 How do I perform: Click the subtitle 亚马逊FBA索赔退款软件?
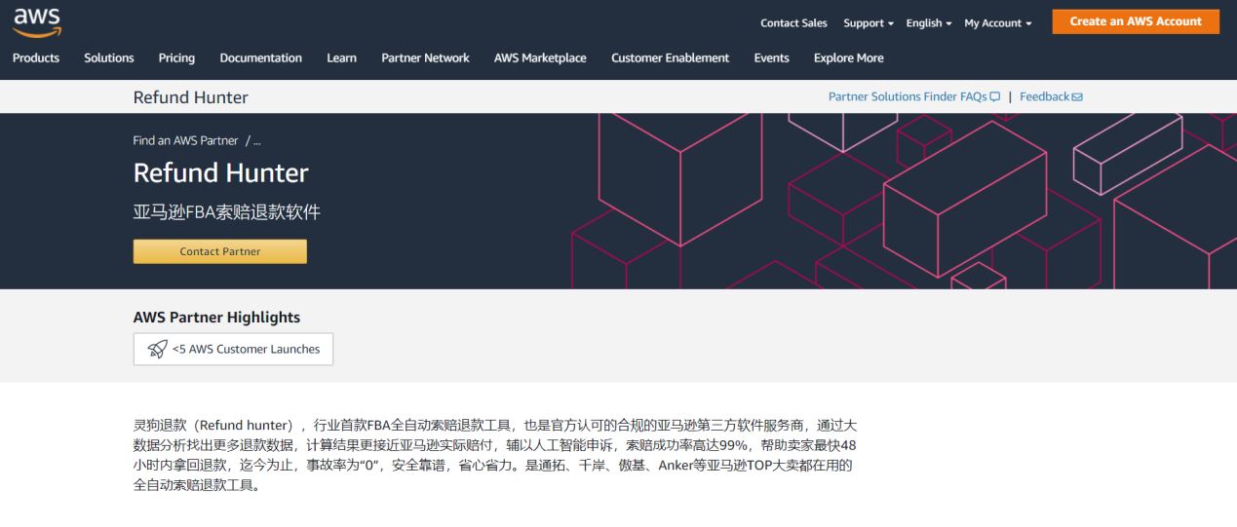226,212
